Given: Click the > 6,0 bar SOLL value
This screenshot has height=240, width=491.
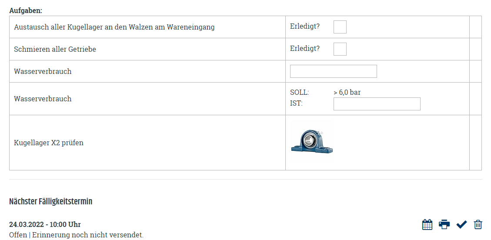Looking at the screenshot, I should click(x=347, y=93).
